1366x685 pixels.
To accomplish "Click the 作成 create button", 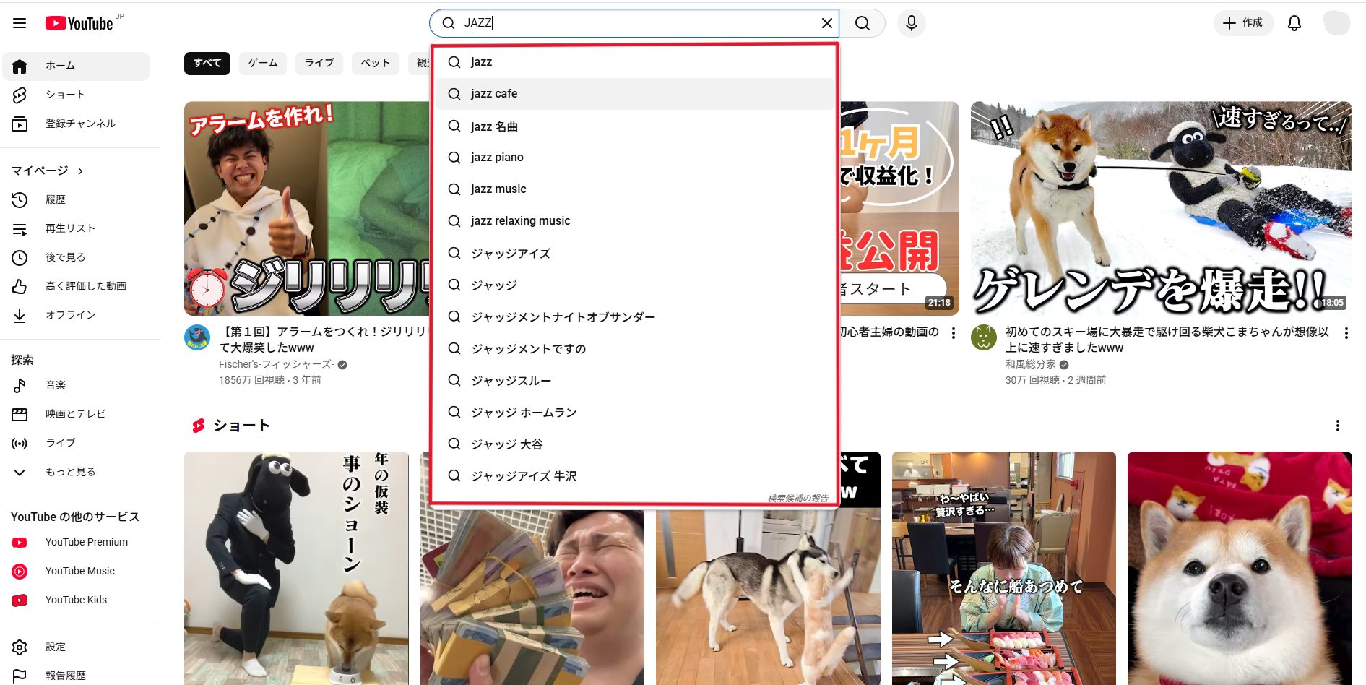I will coord(1242,23).
